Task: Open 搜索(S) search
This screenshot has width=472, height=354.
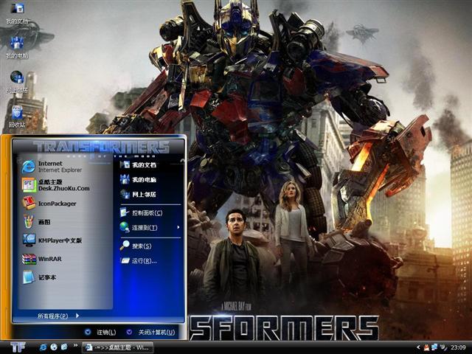Action: [x=136, y=246]
